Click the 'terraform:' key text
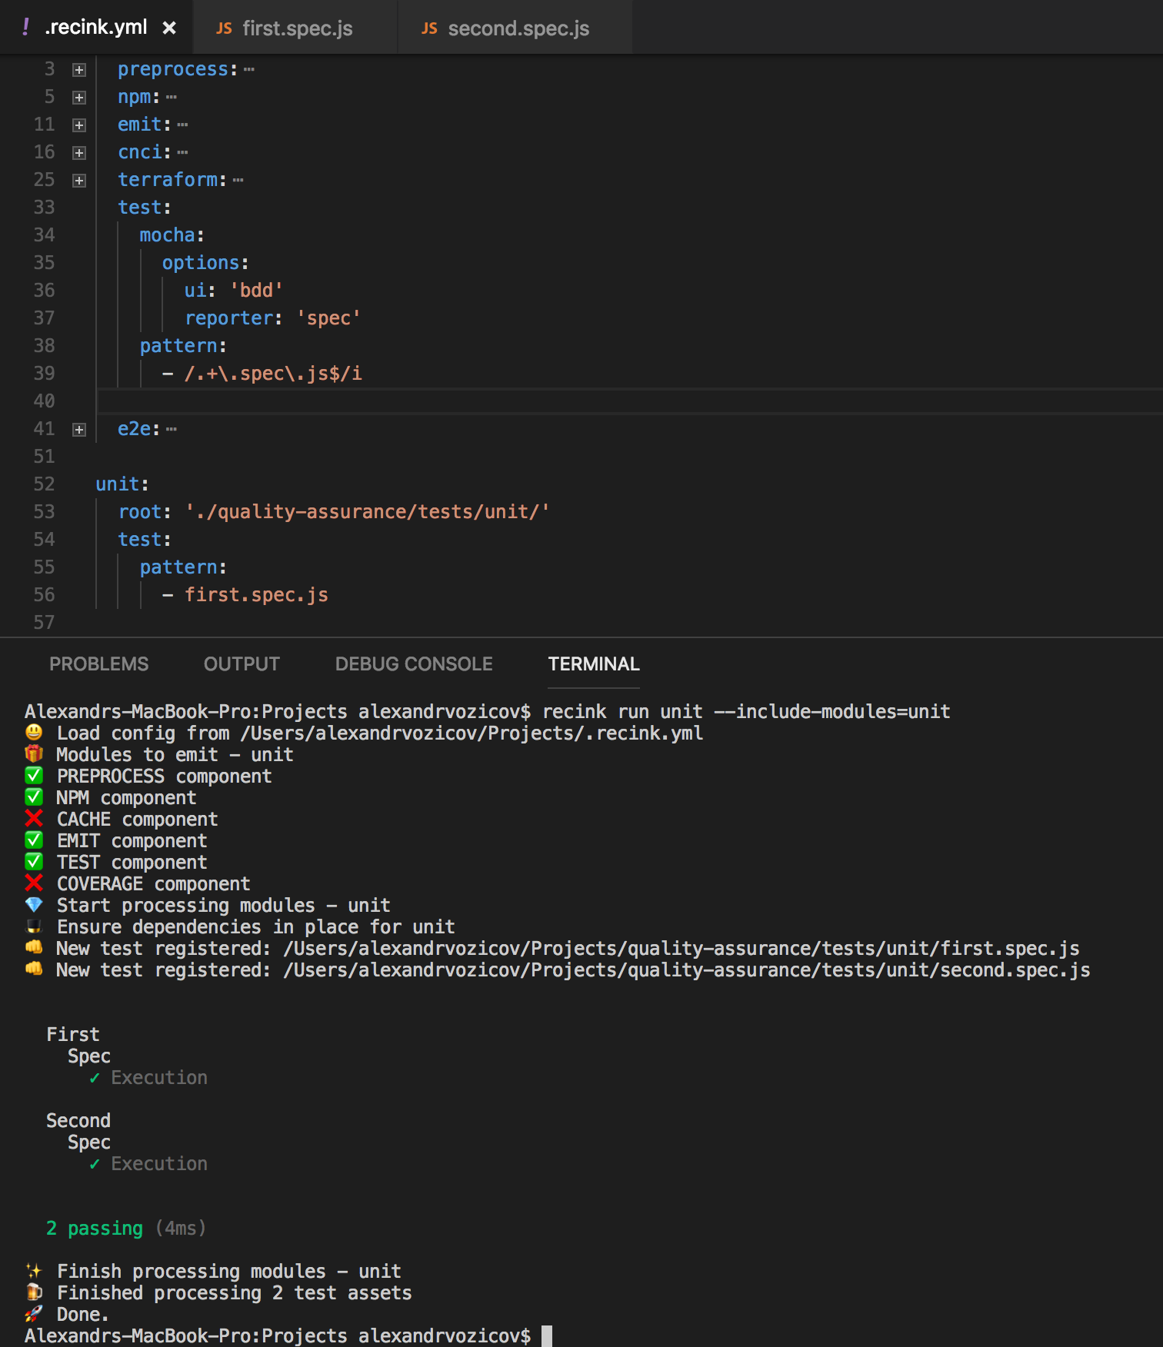The width and height of the screenshot is (1163, 1347). point(172,180)
